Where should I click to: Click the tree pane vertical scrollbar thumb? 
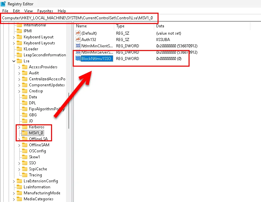(69, 111)
